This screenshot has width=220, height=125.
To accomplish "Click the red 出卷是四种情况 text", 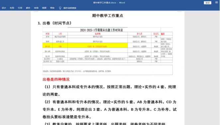I will coord(56,79).
